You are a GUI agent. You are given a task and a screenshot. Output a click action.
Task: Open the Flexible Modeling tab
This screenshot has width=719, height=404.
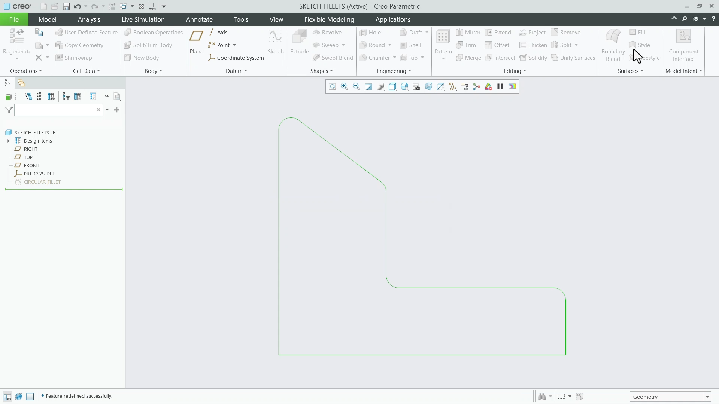tap(329, 19)
